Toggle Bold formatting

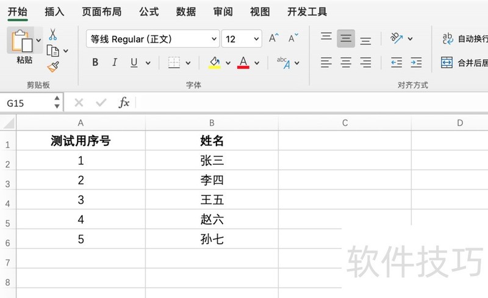click(95, 63)
